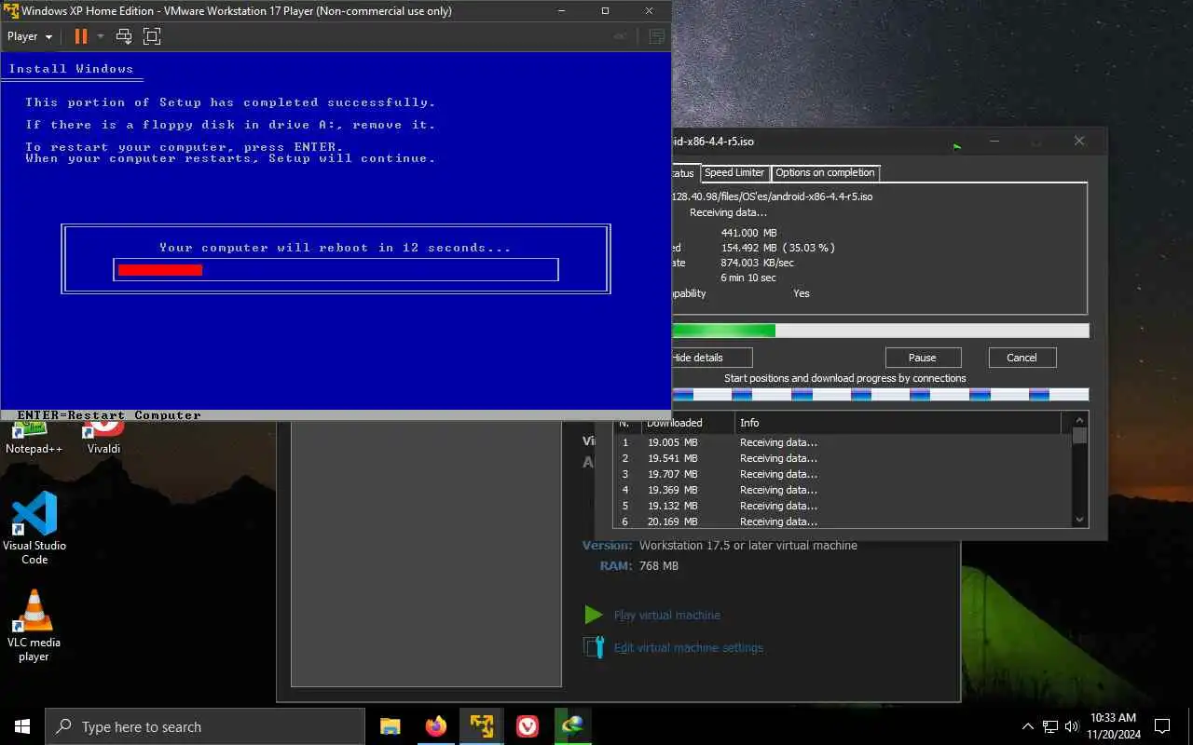1193x745 pixels.
Task: Click the wrench settings icon in VMware
Action: (594, 647)
